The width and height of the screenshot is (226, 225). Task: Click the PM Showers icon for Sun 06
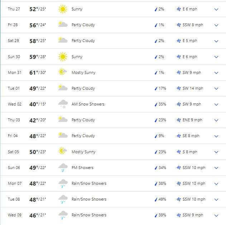click(63, 168)
